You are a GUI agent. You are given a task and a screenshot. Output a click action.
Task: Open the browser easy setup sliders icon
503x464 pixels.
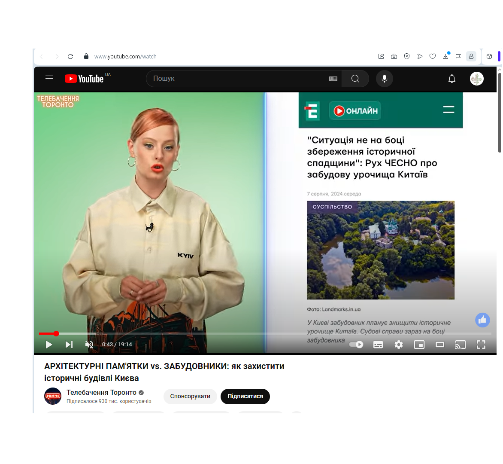point(458,57)
